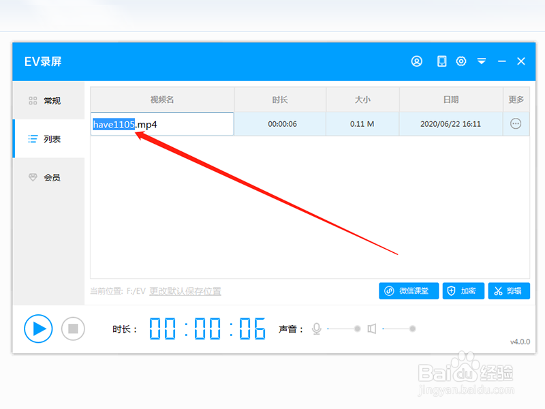545x409 pixels.
Task: Minimize the EV录屏 window
Action: coord(501,61)
